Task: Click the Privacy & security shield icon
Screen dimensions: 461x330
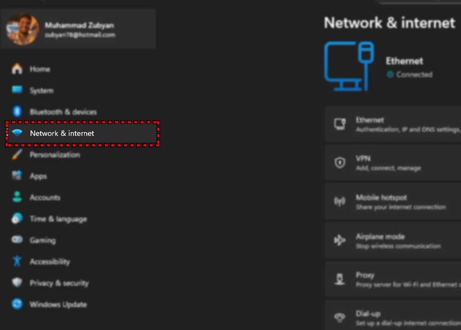Action: click(x=17, y=283)
